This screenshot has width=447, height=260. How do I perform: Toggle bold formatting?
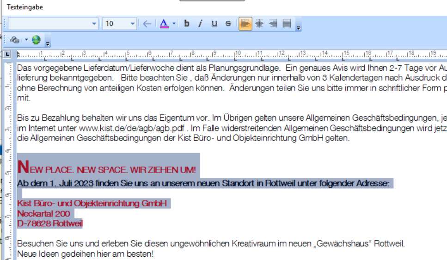(187, 24)
